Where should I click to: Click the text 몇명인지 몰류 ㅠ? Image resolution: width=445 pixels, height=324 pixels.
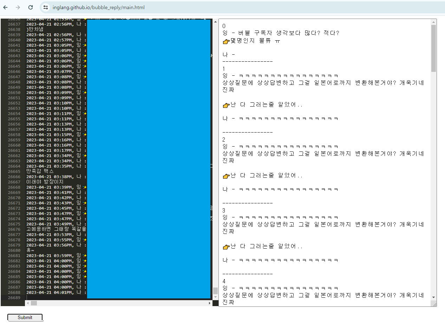(x=255, y=41)
